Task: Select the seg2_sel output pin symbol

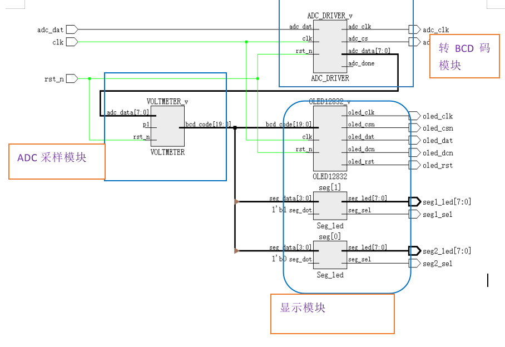Action: (414, 263)
